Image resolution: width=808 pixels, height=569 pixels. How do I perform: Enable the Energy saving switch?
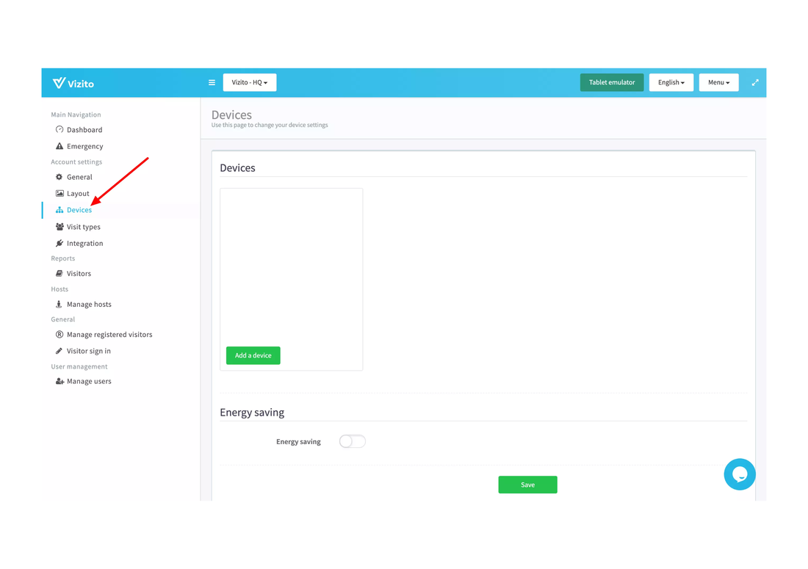pos(352,441)
